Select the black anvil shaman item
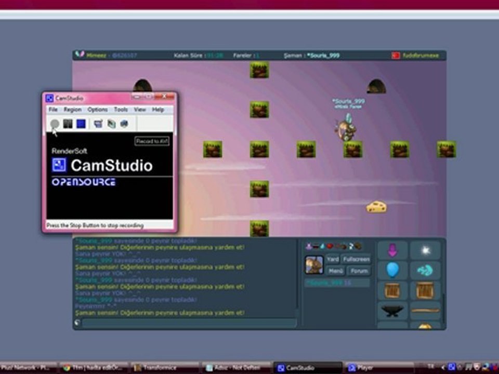The height and width of the screenshot is (374, 499). (x=392, y=311)
